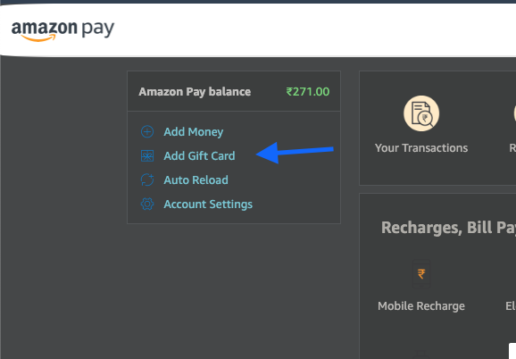Viewport: 516px width, 359px height.
Task: Click the Amazon Pay logo
Action: pos(62,30)
